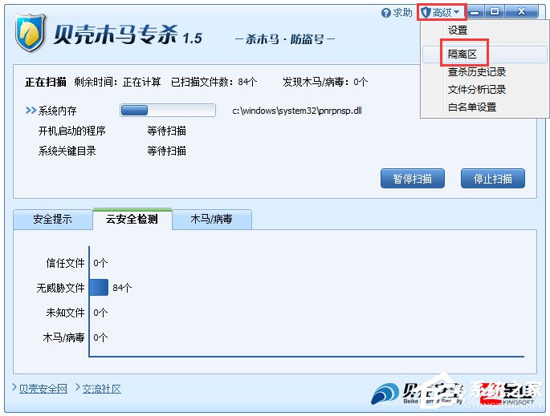The image size is (550, 416).
Task: Switch to the 云安全检测 tab
Action: pyautogui.click(x=132, y=219)
